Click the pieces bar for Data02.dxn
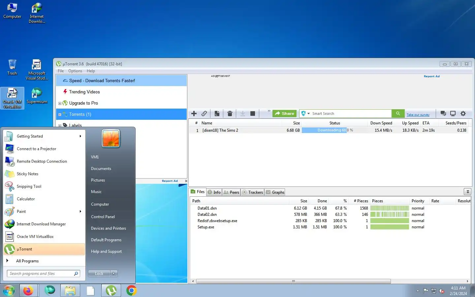Image resolution: width=475 pixels, height=297 pixels. (x=390, y=214)
